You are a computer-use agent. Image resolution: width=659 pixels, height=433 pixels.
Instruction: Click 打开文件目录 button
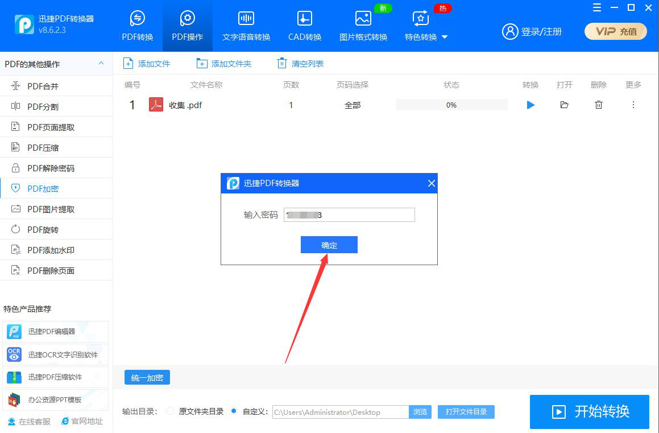point(466,412)
